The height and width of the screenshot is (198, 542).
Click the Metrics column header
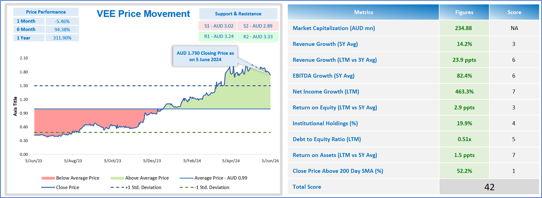click(363, 12)
